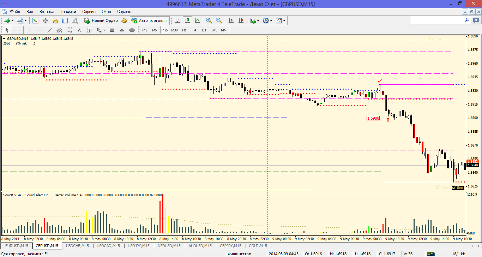Select the Crosshair tool
Viewport: 482px width, 257px height.
pos(17,30)
